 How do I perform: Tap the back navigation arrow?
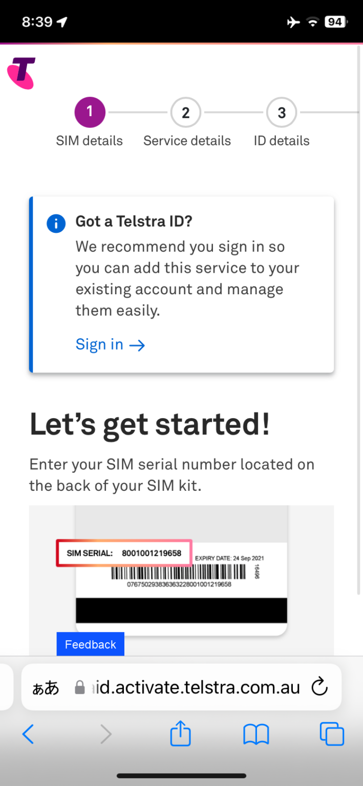pos(28,734)
